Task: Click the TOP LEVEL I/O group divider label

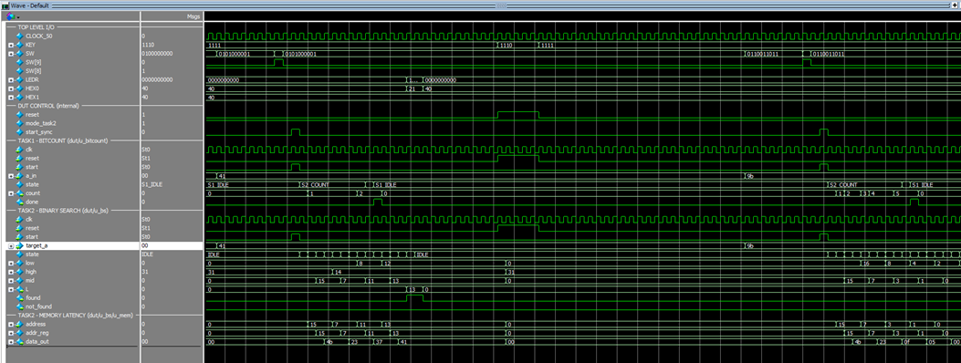Action: tap(37, 27)
